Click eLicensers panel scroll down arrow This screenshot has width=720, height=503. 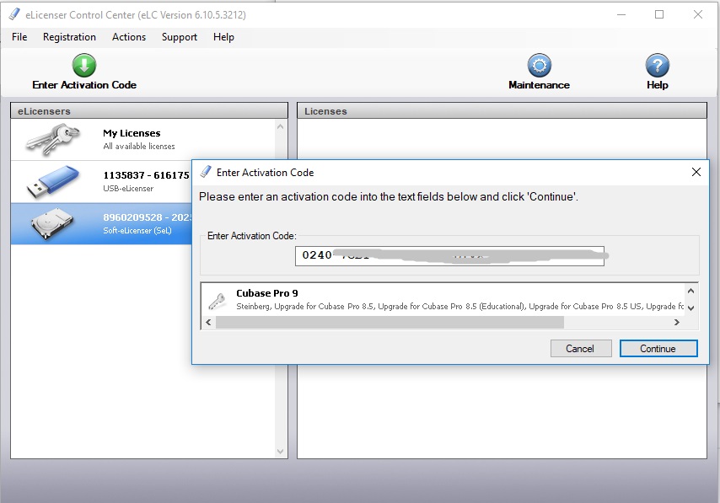point(280,452)
